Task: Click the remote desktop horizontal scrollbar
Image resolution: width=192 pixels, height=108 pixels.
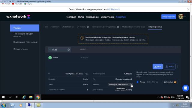Action: [94, 101]
